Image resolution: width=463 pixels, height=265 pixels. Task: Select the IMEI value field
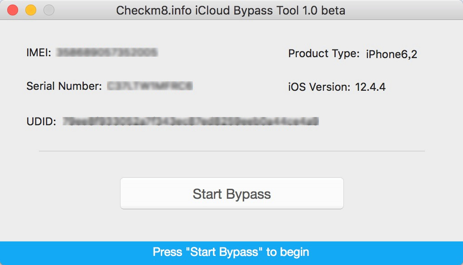click(x=106, y=52)
